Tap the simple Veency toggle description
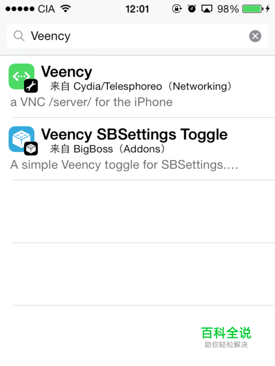Screen dimensions: 275x366 (x=124, y=165)
